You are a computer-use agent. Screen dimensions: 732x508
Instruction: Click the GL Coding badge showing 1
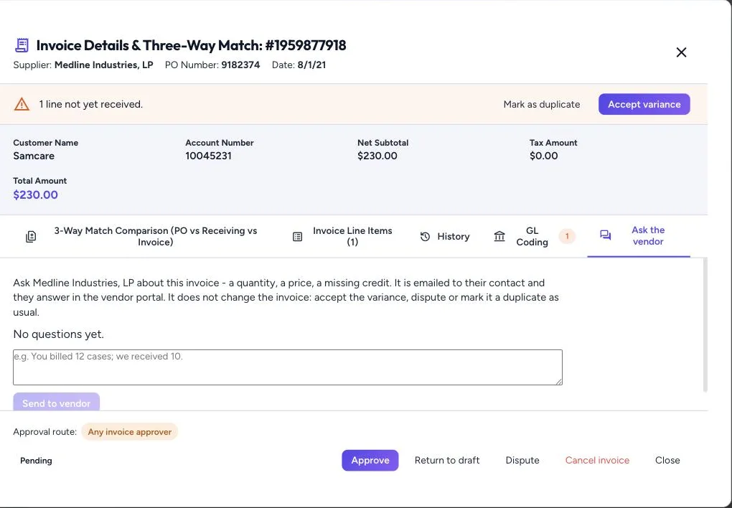click(567, 236)
